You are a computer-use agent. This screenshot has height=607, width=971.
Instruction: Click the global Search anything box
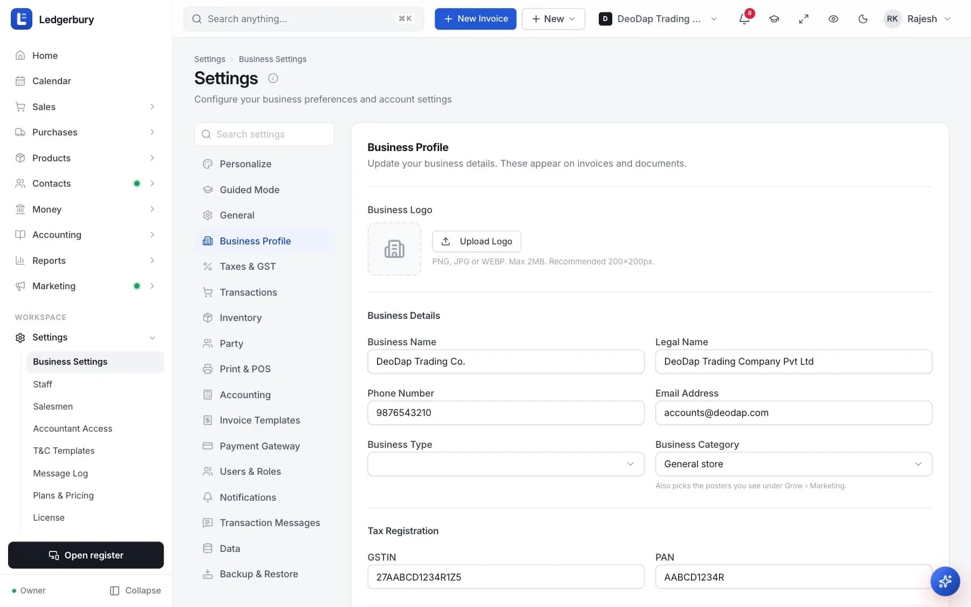[304, 19]
